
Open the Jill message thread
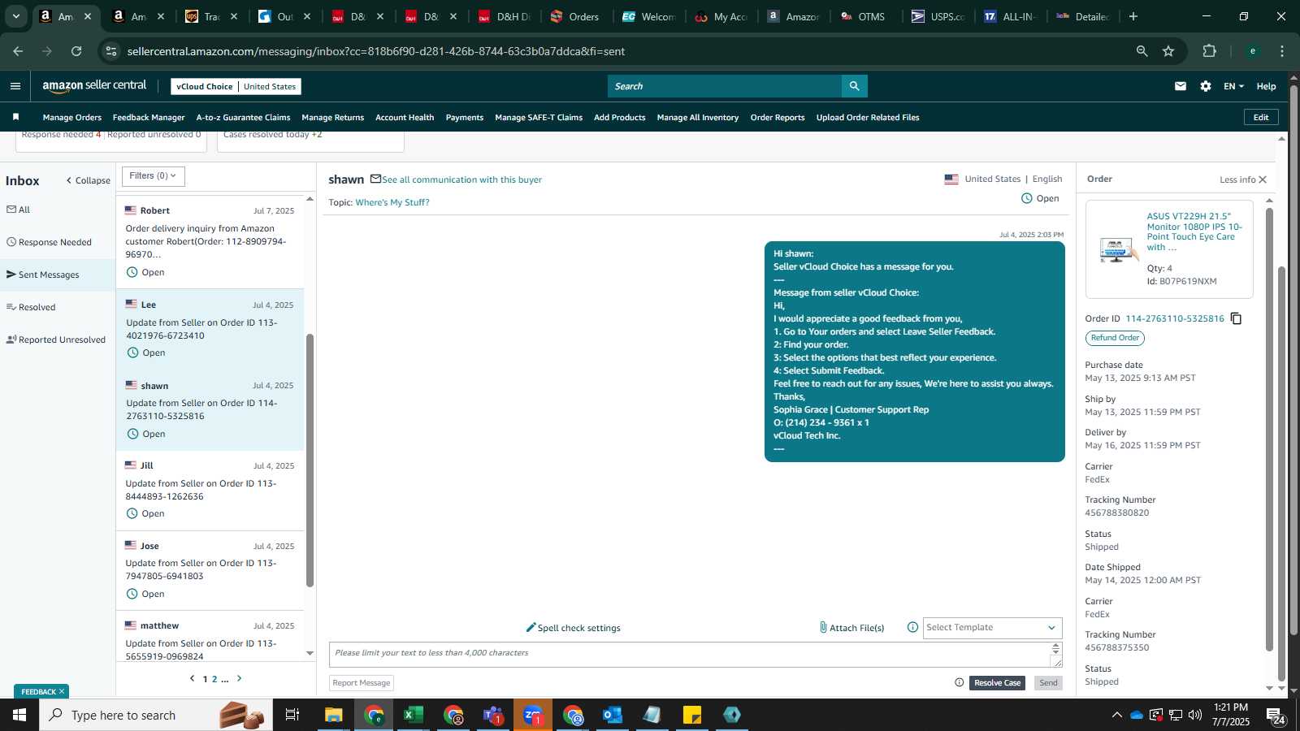(x=210, y=490)
